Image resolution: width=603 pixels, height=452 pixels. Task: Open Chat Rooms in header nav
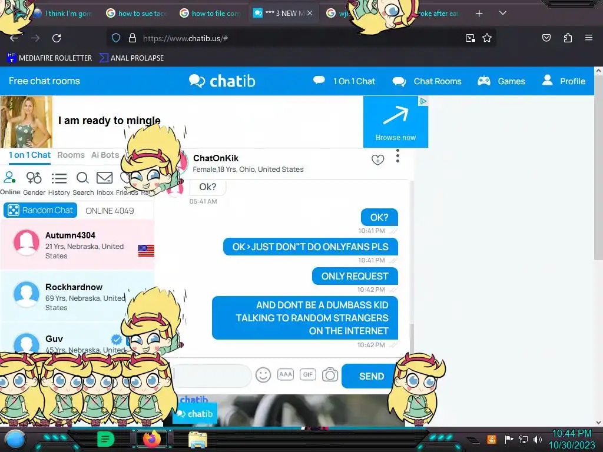pos(426,81)
